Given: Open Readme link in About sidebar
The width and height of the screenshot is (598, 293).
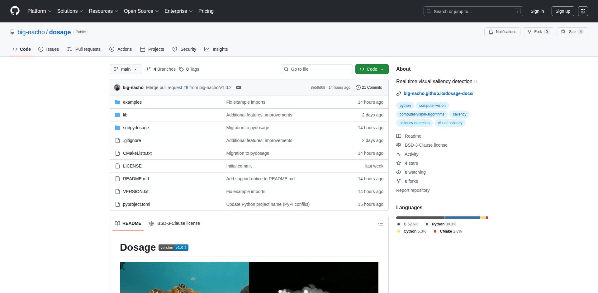Looking at the screenshot, I should (x=409, y=136).
